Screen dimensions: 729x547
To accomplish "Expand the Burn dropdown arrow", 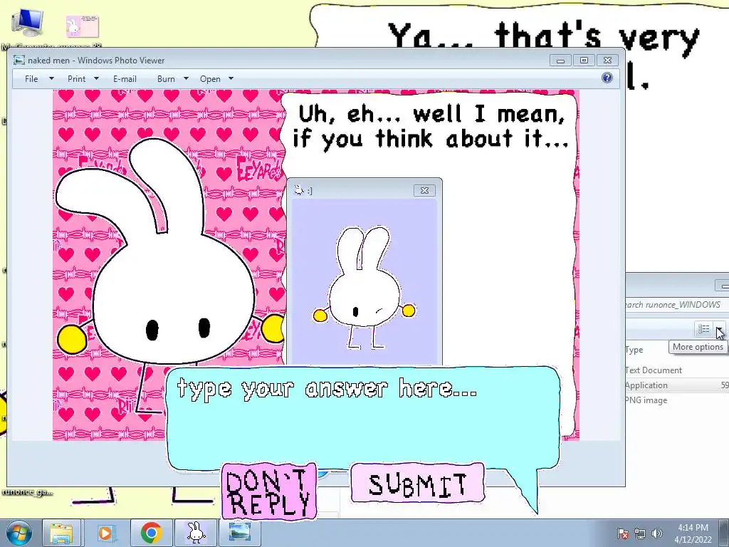I will pos(186,78).
